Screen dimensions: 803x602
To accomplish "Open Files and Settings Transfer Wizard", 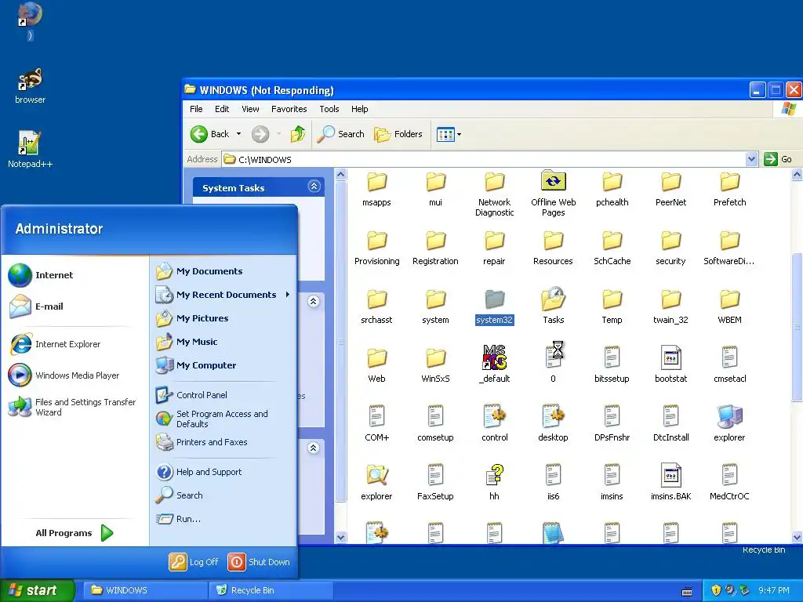I will coord(72,407).
